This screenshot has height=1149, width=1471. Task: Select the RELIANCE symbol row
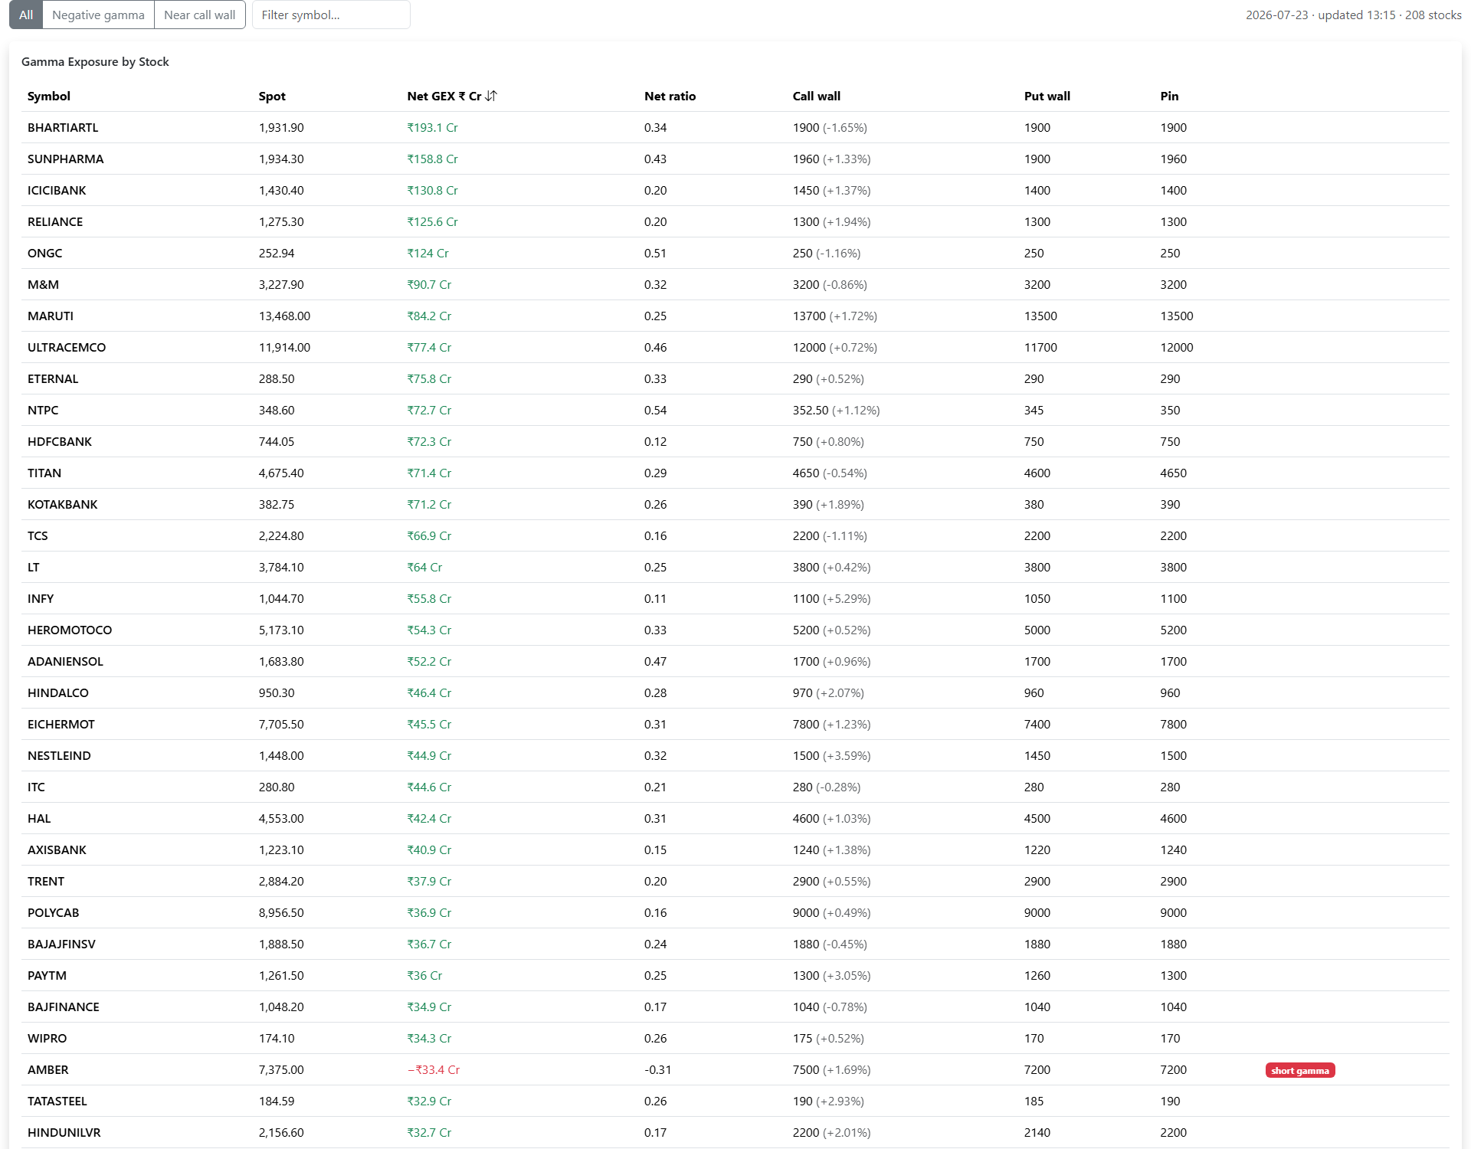(735, 221)
